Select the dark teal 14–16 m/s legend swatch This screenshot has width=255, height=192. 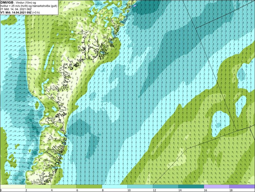(191, 186)
